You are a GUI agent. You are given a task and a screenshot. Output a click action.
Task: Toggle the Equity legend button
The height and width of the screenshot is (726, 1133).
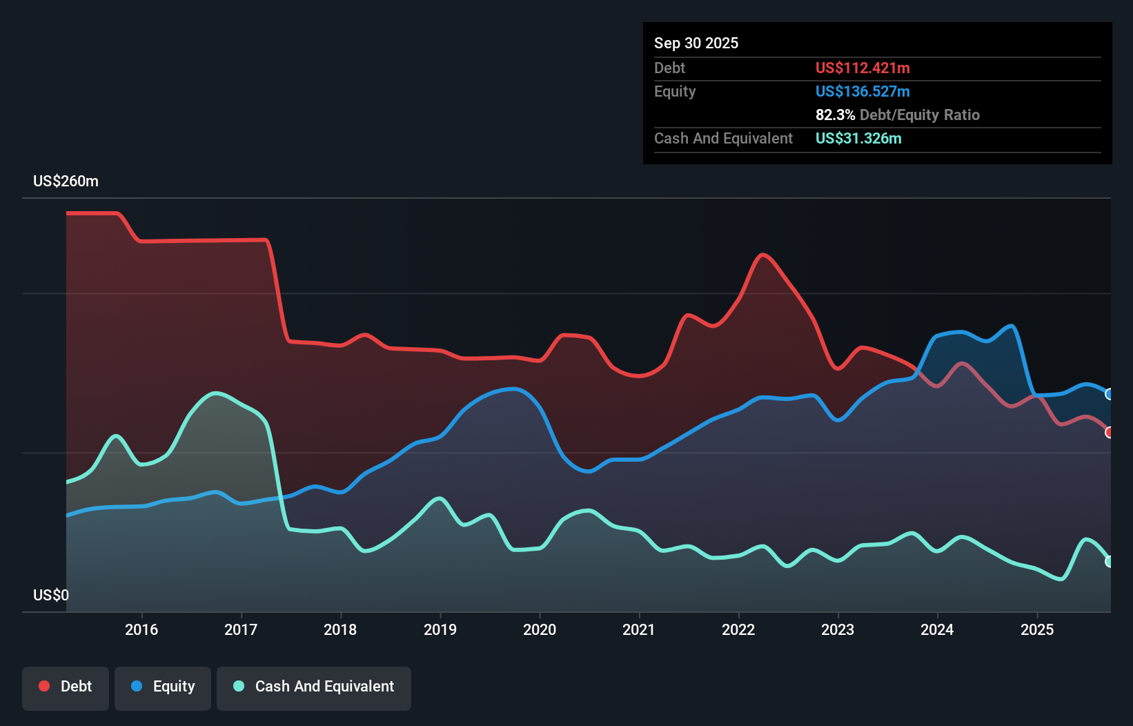pos(163,688)
